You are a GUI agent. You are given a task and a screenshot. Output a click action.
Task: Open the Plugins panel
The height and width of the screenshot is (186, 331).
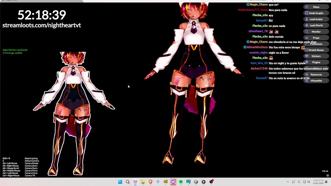coord(316,62)
